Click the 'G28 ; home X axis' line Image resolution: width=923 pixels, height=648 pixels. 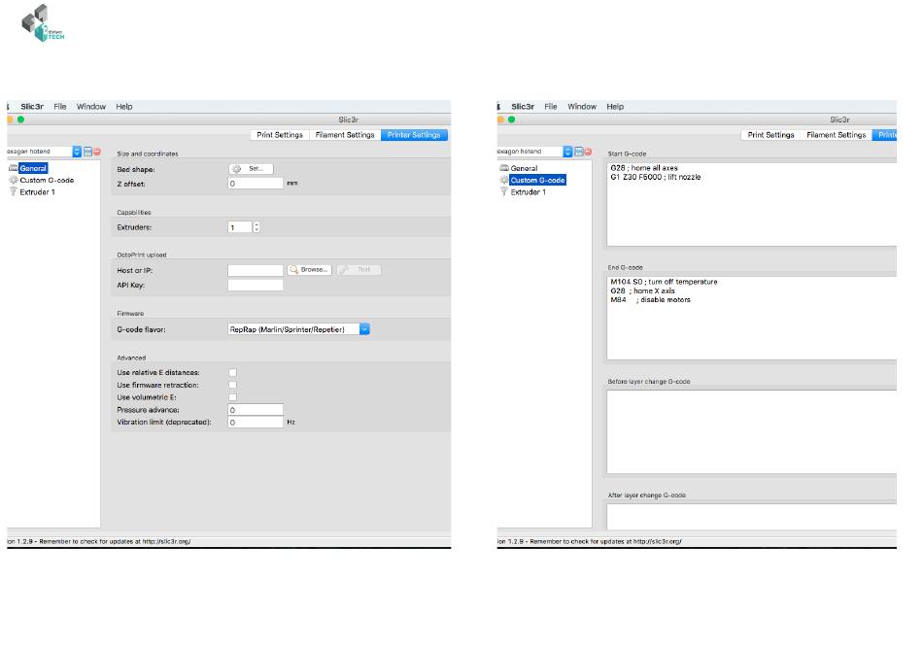click(x=643, y=290)
